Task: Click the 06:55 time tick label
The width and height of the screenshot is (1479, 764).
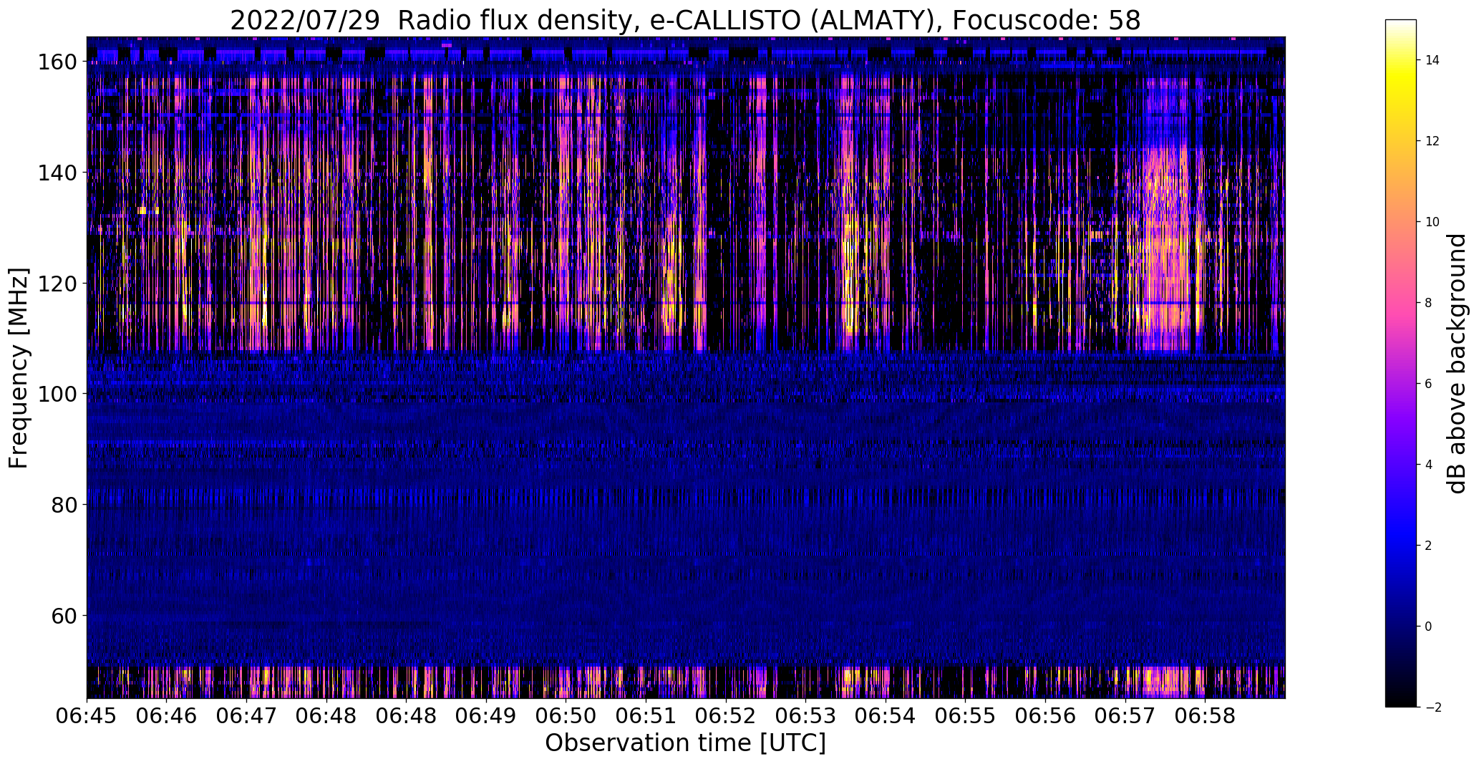Action: [966, 717]
